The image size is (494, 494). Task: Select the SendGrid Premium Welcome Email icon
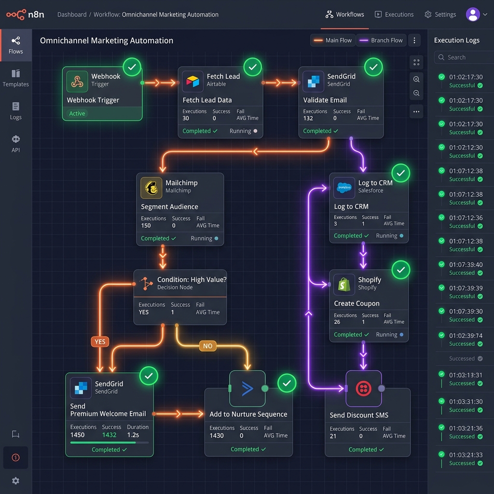pyautogui.click(x=81, y=388)
